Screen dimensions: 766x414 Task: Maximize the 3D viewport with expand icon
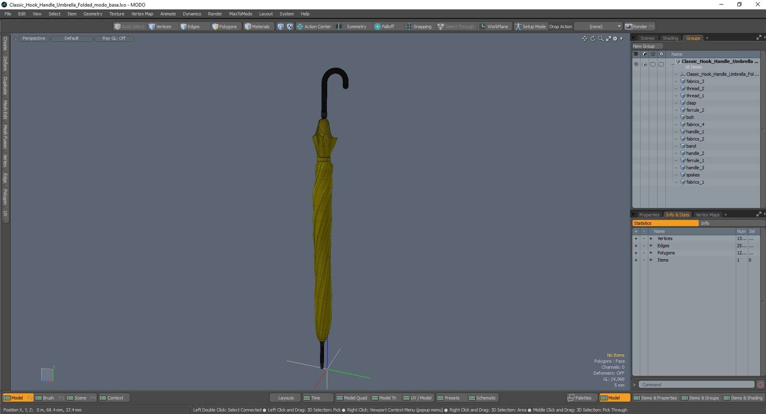[608, 38]
